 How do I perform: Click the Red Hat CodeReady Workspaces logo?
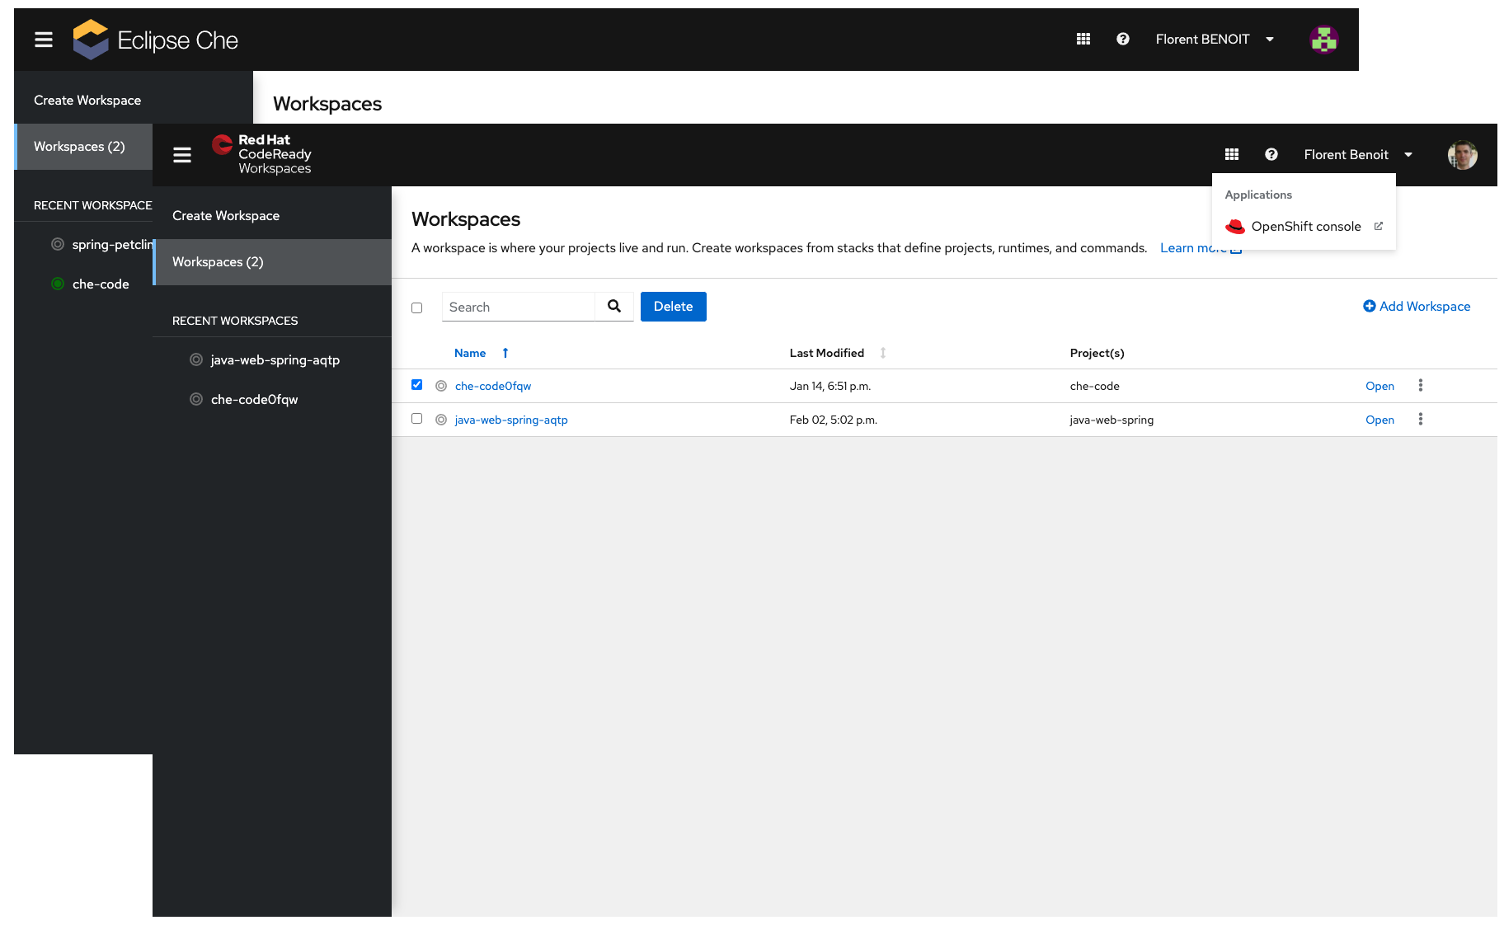click(262, 154)
